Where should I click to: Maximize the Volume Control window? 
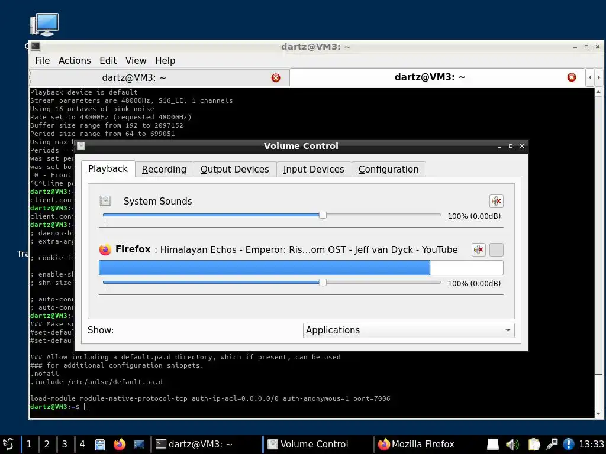tap(511, 146)
